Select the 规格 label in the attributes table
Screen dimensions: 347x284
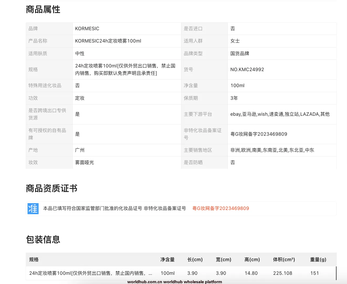click(33, 70)
